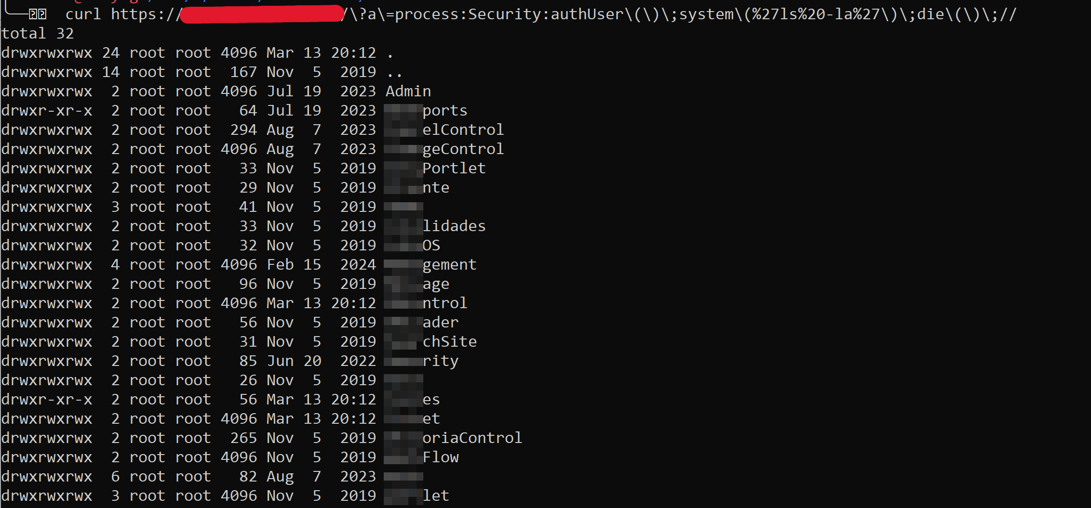The width and height of the screenshot is (1091, 508).
Task: Select the "Admin" directory name
Action: (x=408, y=91)
